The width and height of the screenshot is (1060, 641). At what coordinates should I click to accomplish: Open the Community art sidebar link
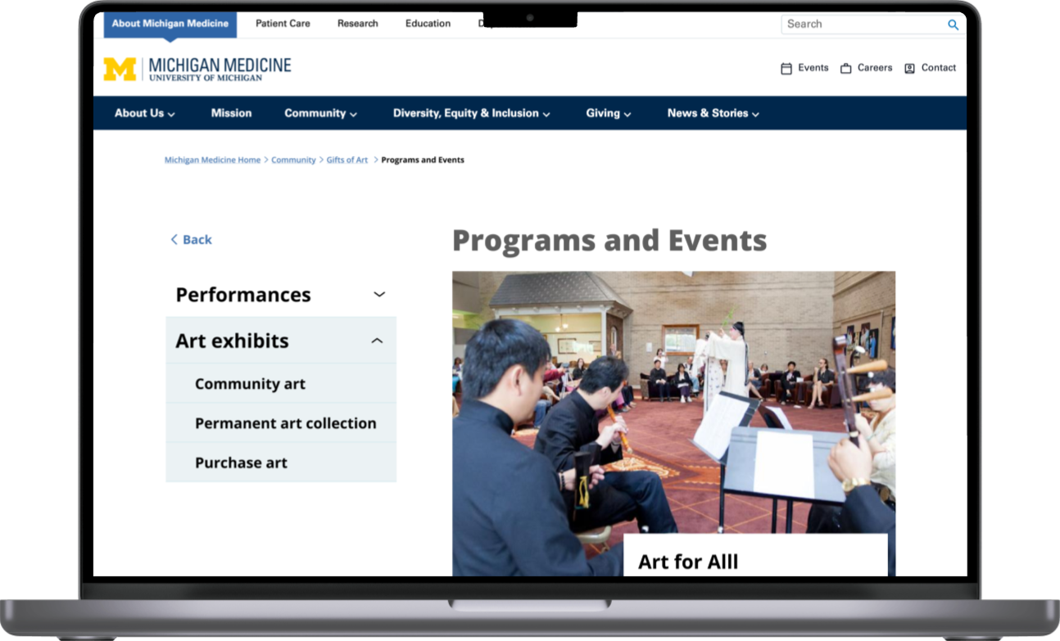pyautogui.click(x=250, y=384)
